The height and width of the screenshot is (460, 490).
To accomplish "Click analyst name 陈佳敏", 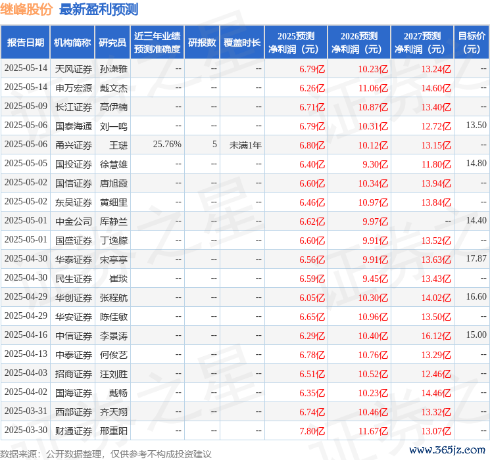I will [x=113, y=317].
